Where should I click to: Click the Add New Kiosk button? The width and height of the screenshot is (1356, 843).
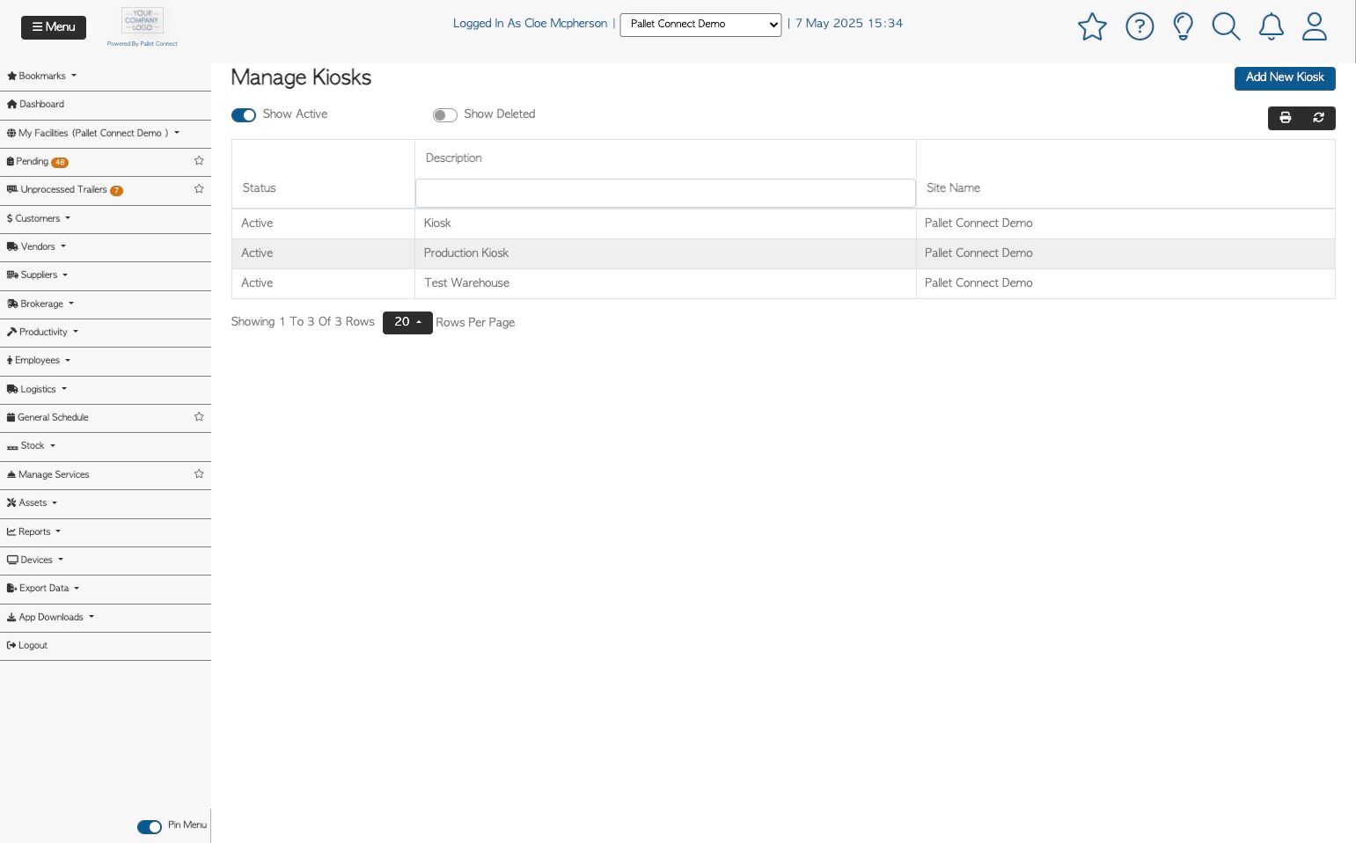pyautogui.click(x=1285, y=77)
